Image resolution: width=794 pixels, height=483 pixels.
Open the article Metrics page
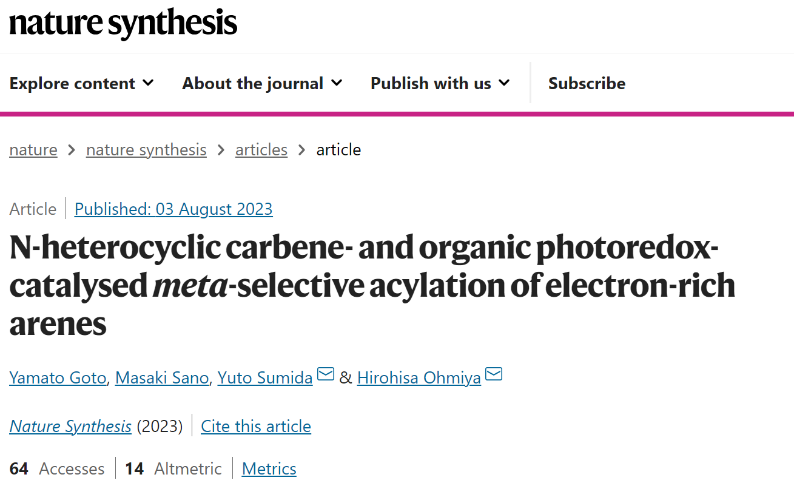tap(269, 468)
